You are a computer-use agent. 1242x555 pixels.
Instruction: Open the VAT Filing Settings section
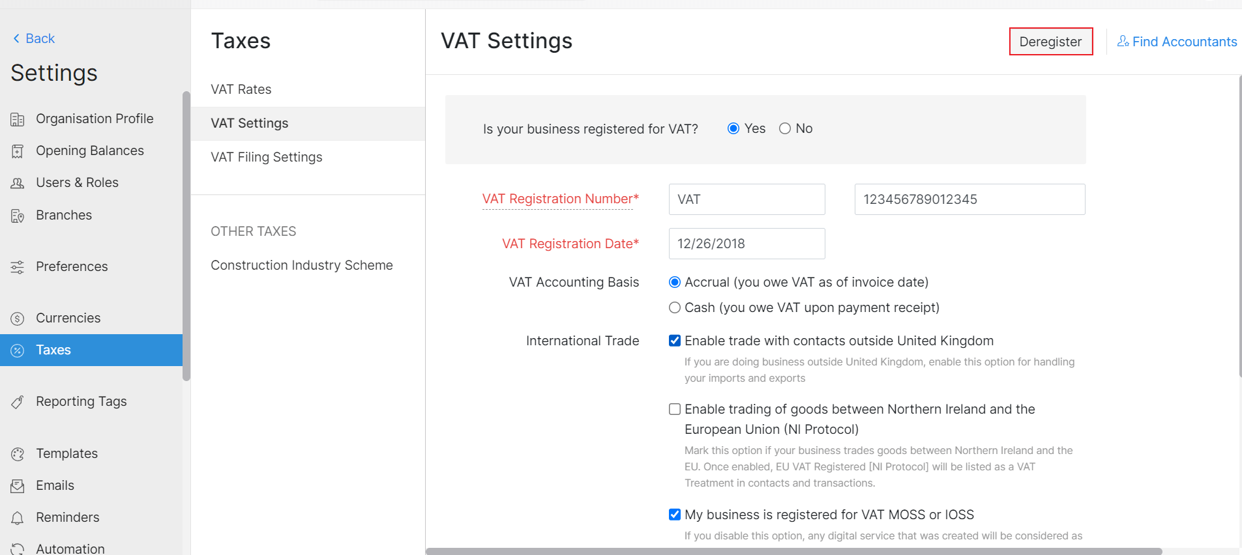(266, 157)
